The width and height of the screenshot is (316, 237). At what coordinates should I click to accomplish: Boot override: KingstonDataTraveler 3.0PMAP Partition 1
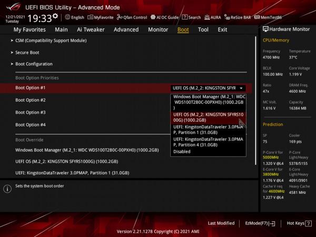(x=72, y=173)
